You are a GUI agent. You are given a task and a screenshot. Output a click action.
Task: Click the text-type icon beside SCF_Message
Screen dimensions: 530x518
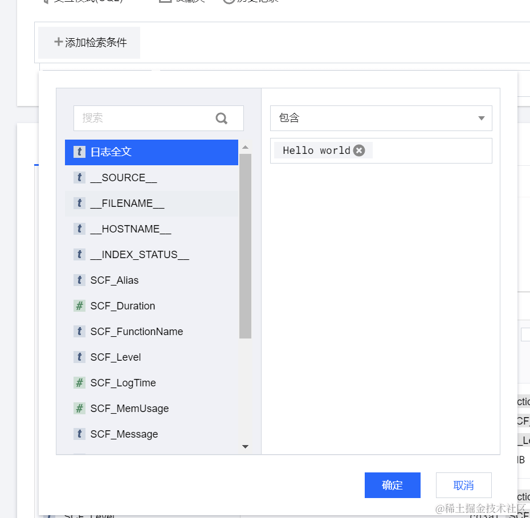pyautogui.click(x=80, y=434)
